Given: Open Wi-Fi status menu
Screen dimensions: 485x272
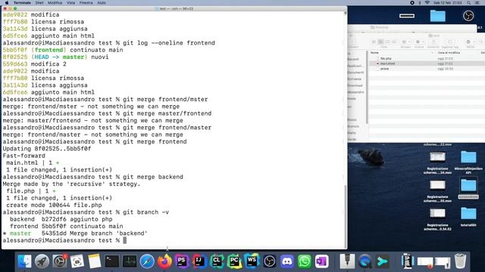Looking at the screenshot, I should tap(427, 3).
